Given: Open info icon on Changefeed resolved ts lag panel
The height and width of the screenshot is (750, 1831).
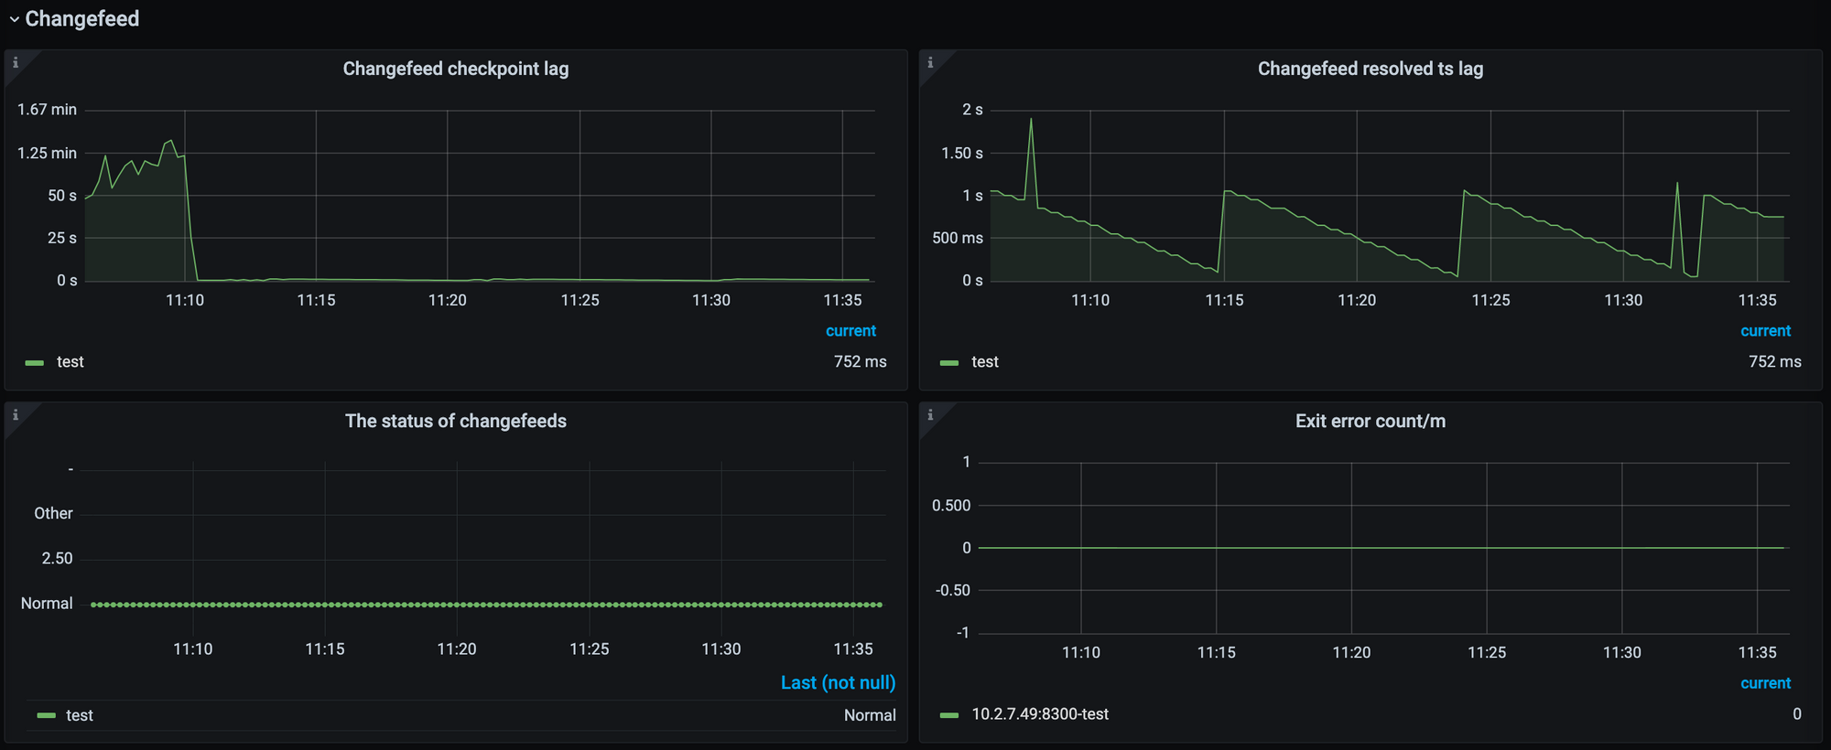Looking at the screenshot, I should click(x=930, y=62).
